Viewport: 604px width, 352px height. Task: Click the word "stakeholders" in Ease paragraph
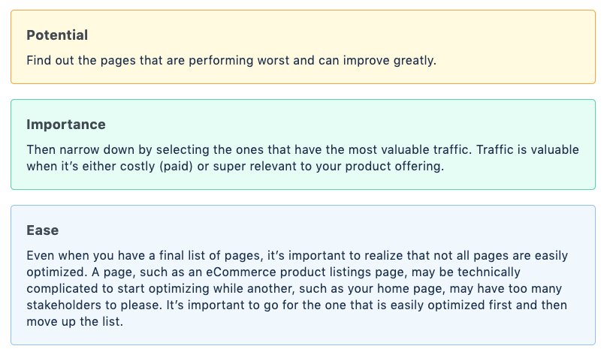(64, 305)
